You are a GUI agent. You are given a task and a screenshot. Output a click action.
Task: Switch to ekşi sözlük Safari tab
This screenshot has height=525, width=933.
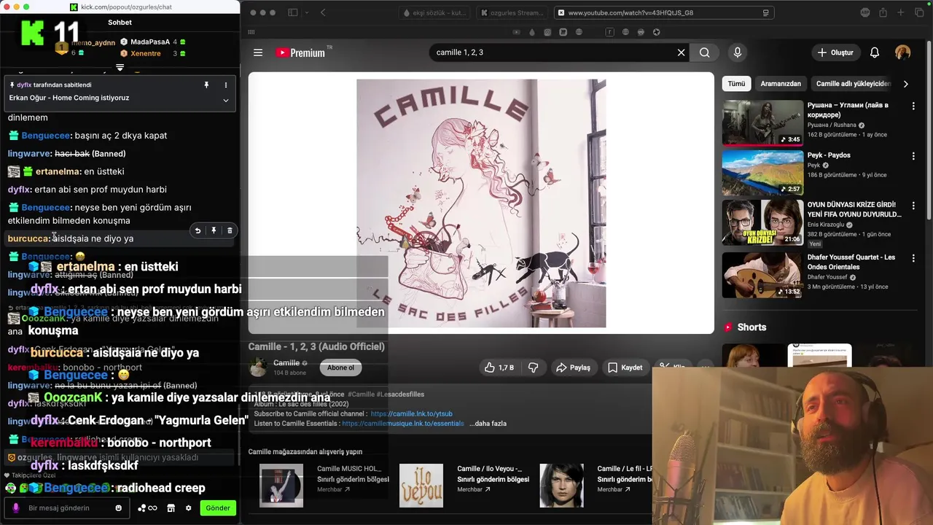pos(435,12)
